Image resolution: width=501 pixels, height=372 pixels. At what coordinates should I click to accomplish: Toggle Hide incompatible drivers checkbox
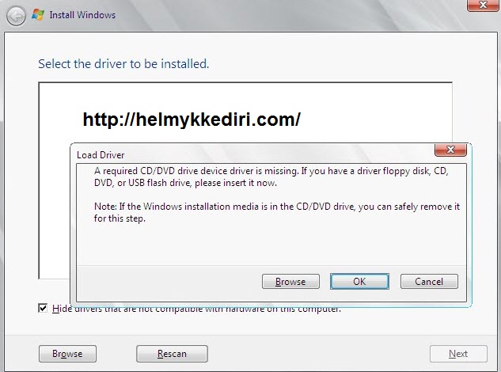pos(43,308)
